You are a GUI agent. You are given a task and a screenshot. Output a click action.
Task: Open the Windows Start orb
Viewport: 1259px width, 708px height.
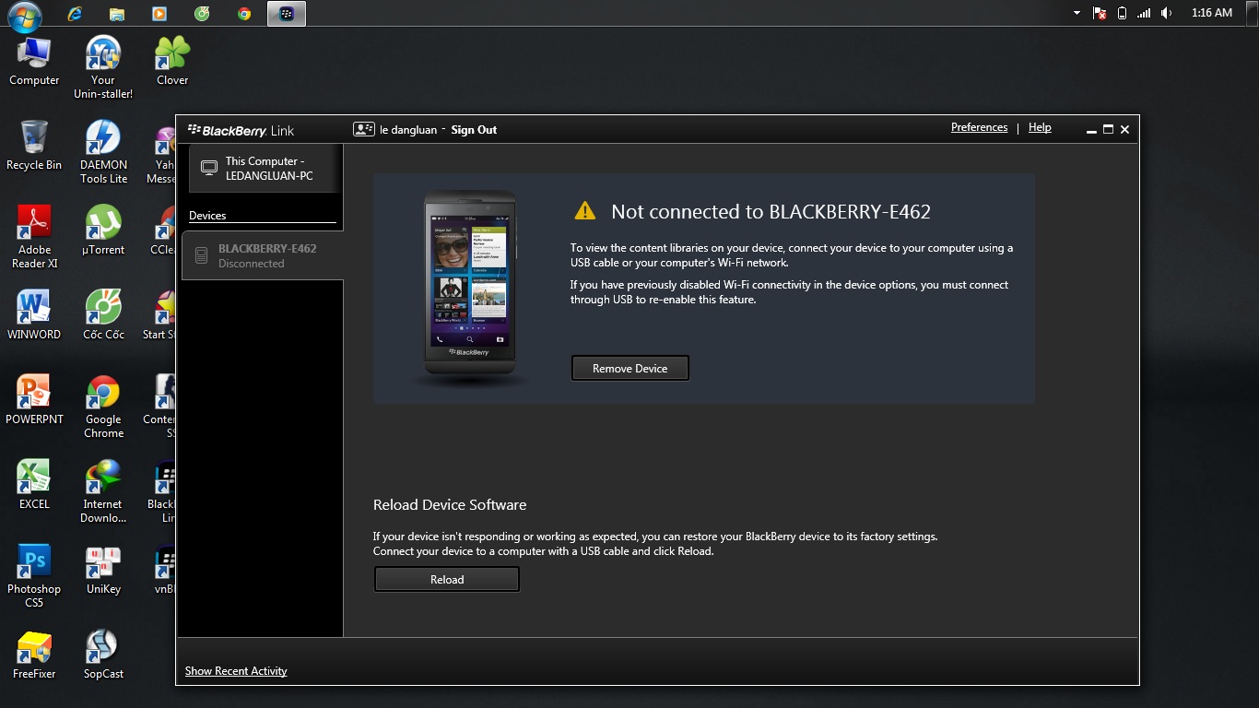coord(24,15)
